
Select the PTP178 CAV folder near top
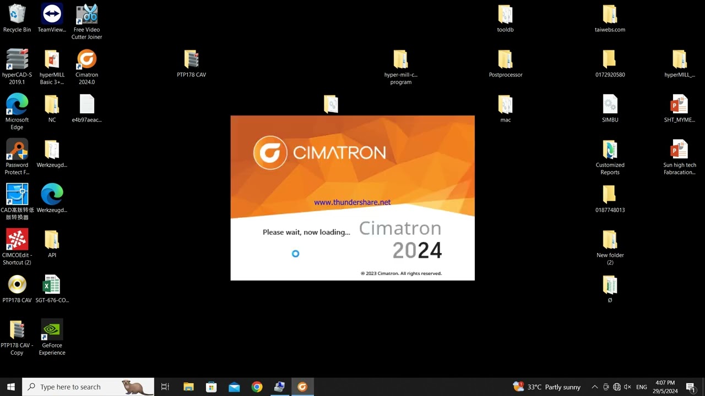[x=191, y=63]
